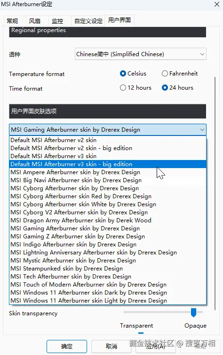Select Fahrenheit temperature format
223x355 pixels.
[x=180, y=74]
